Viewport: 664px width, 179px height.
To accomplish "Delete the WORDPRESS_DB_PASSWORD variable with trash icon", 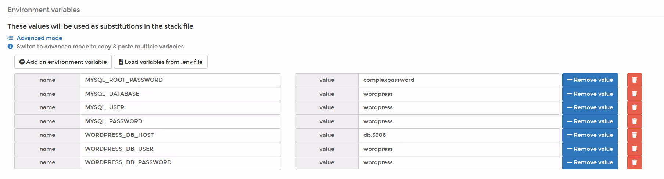I will click(634, 162).
